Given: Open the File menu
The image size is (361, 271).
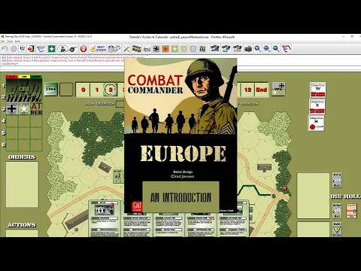Looking at the screenshot, I should [3, 41].
